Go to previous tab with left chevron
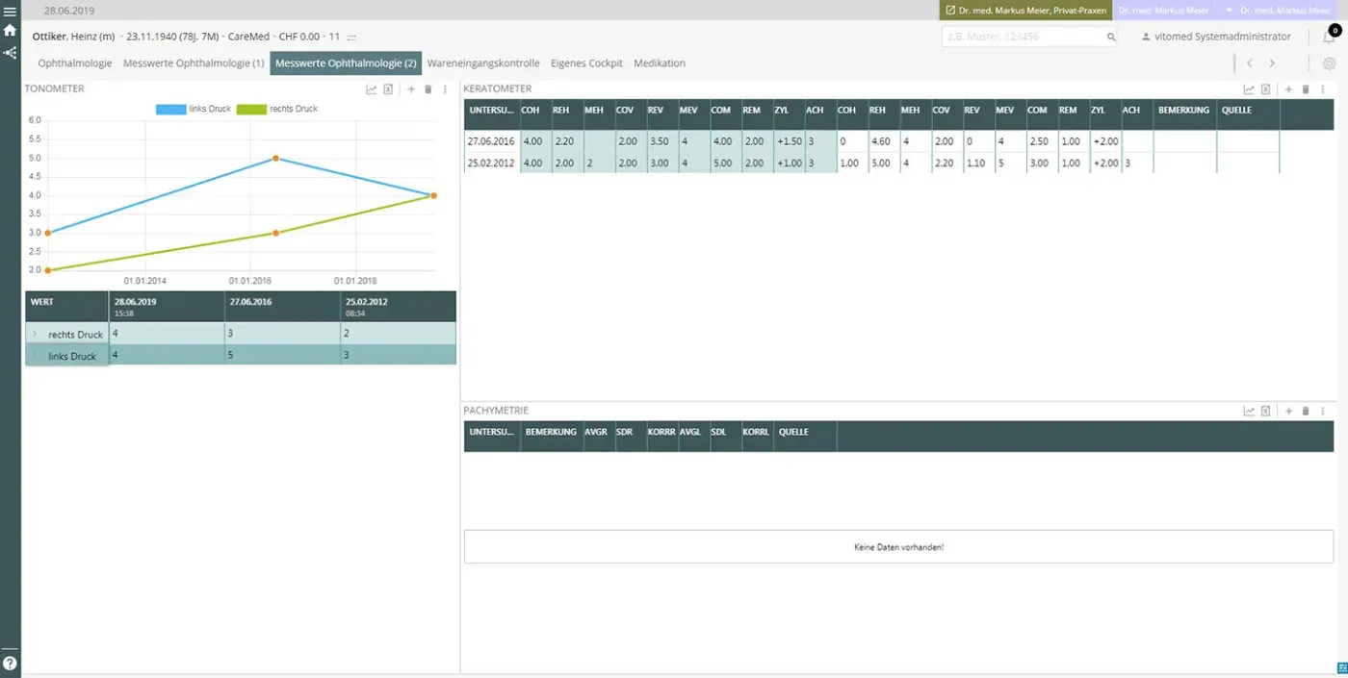This screenshot has height=678, width=1348. coord(1249,63)
